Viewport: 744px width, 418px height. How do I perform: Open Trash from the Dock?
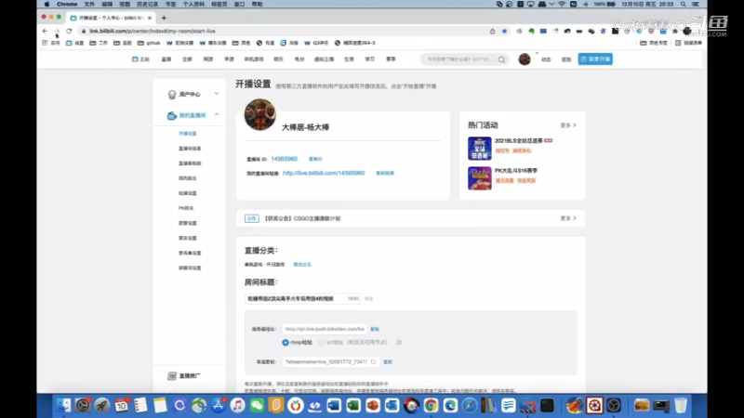point(681,405)
